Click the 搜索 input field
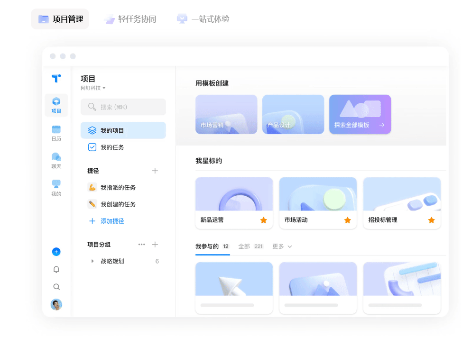Viewport: 462px width, 337px height. 123,107
